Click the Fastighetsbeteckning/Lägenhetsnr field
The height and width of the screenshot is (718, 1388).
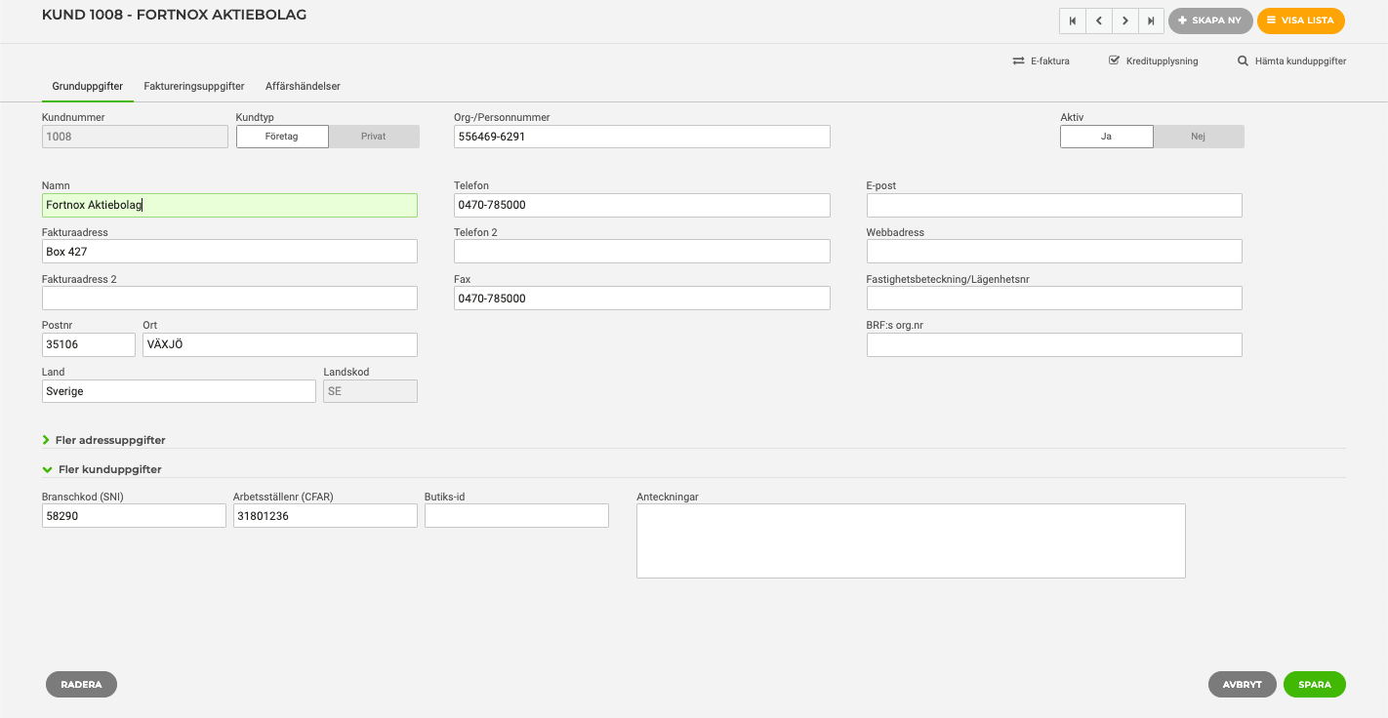(x=1054, y=299)
